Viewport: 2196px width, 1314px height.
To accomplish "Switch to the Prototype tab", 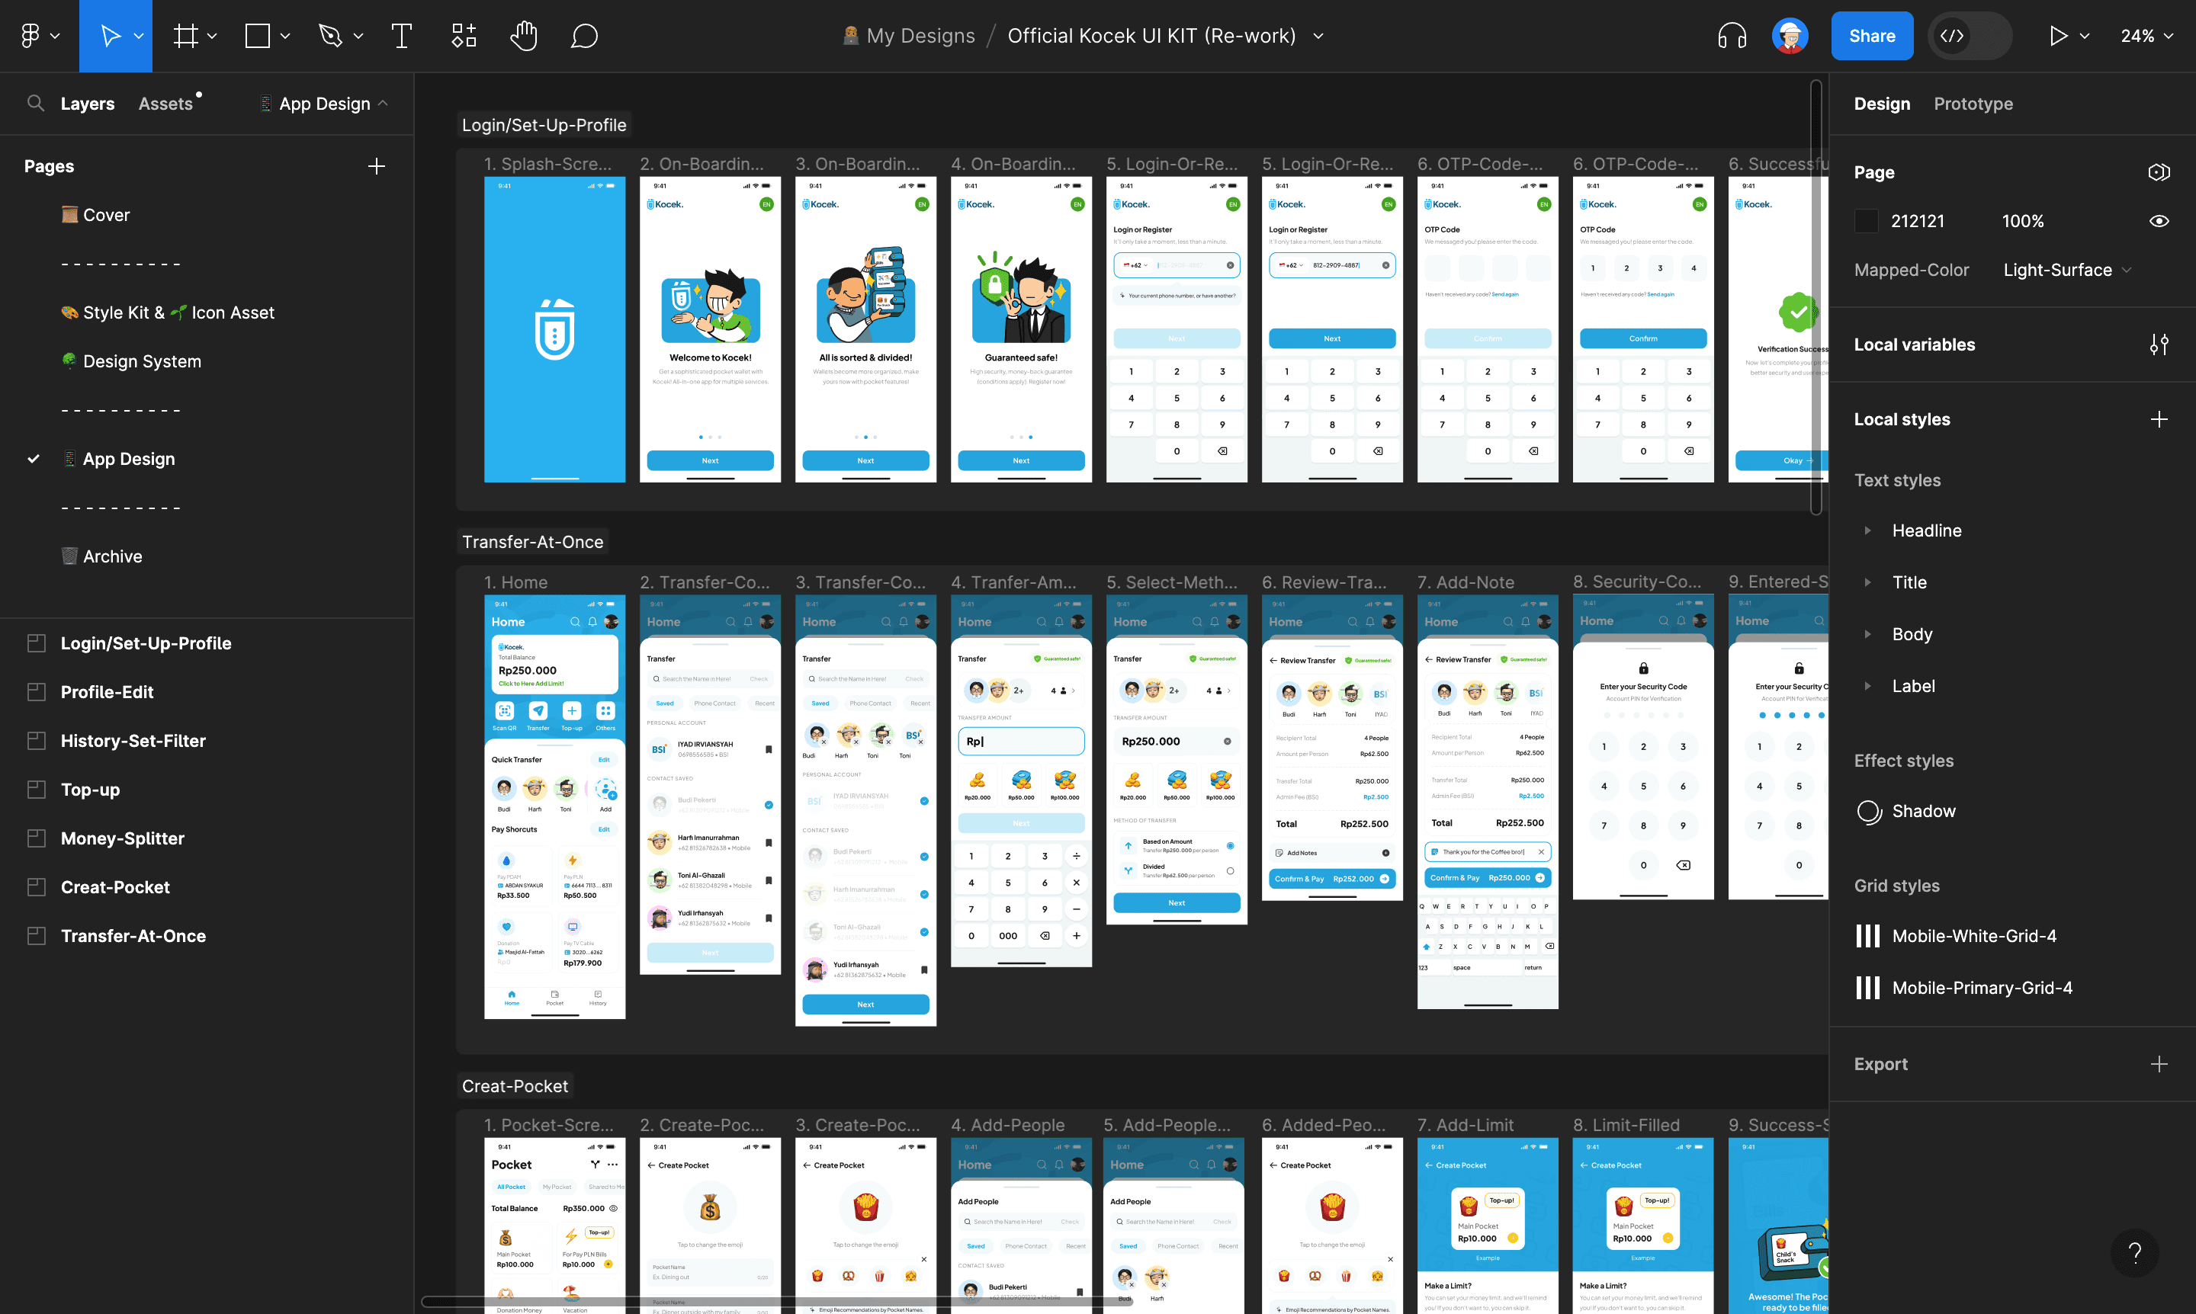I will coord(1973,104).
